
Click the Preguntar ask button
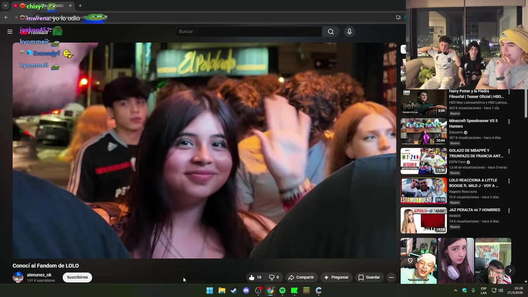(336, 277)
